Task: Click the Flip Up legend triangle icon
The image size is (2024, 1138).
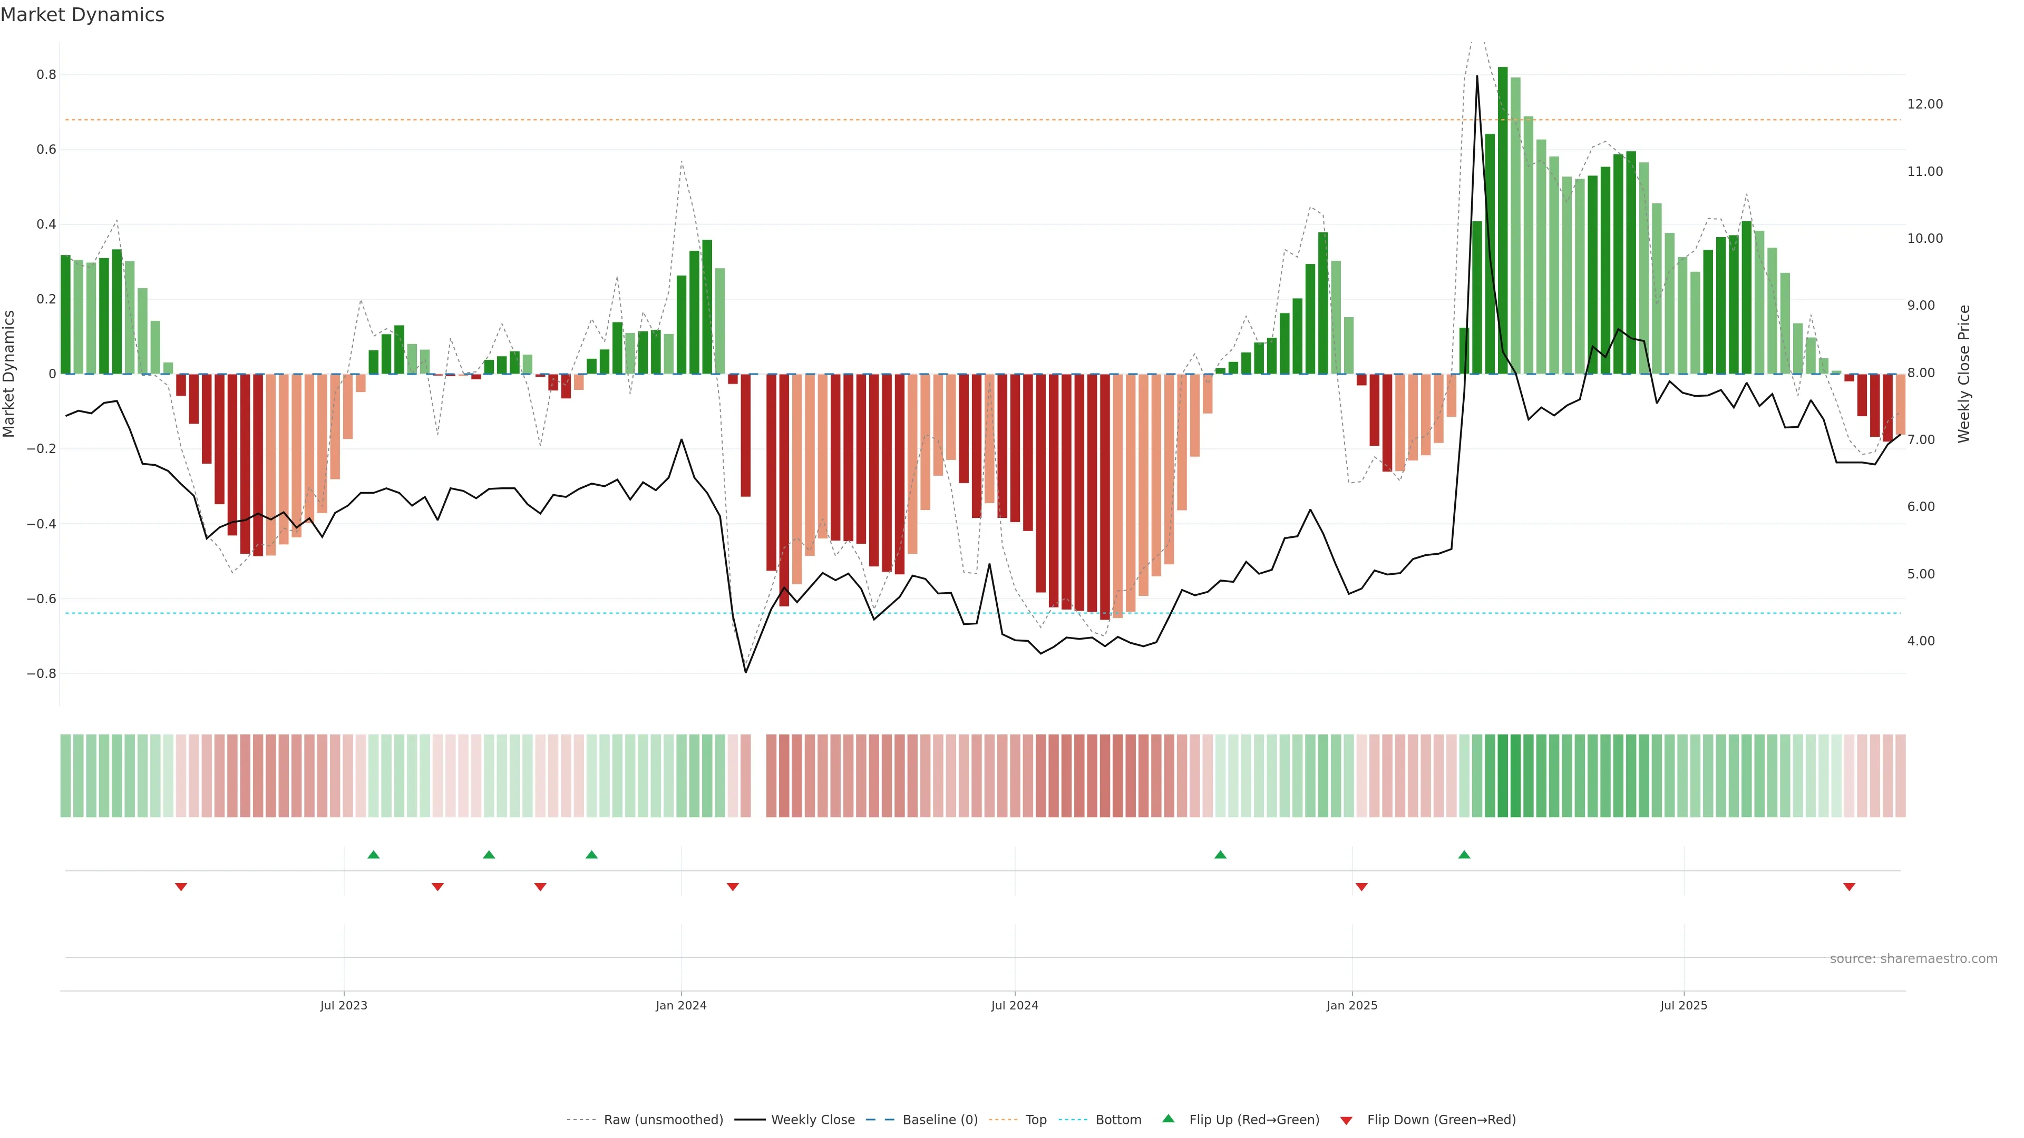Action: tap(1167, 1119)
